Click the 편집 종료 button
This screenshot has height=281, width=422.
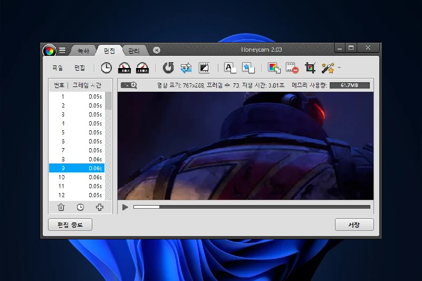point(70,225)
